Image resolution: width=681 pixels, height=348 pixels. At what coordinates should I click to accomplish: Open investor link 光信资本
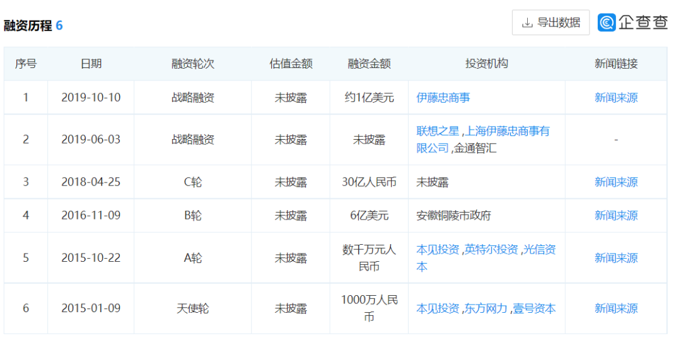pos(486,258)
